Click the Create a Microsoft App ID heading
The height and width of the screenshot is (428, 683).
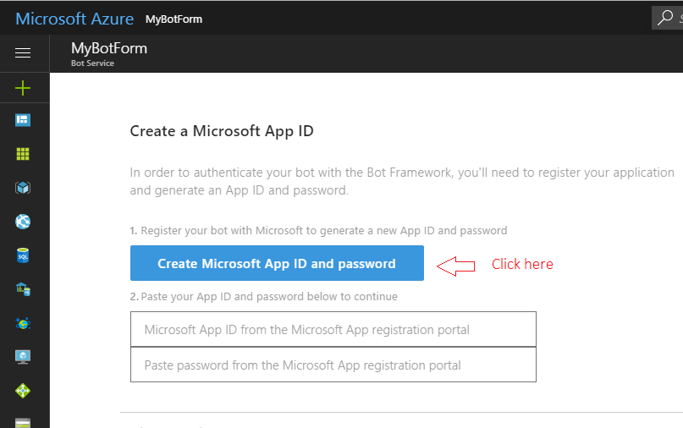[222, 131]
